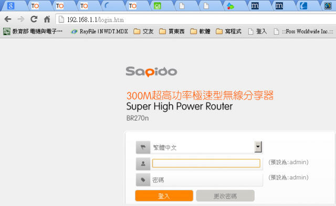Click the orange 300M超高功率極速型無線分享器 title
Viewport: 336px width, 206px height.
pos(200,95)
